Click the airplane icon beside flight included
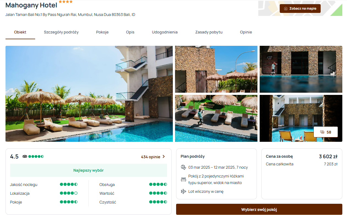347x215 pixels. click(184, 191)
